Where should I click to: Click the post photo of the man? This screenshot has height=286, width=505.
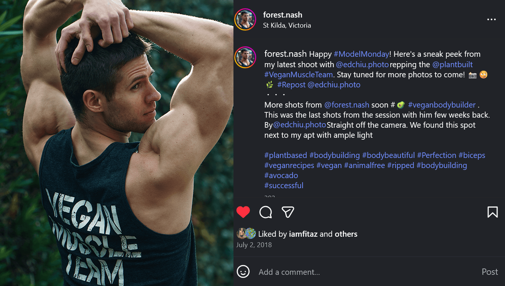point(117,143)
